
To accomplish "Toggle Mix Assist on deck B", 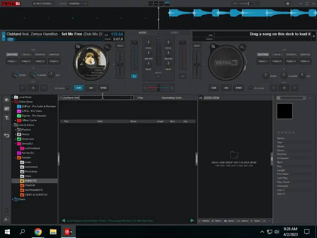I will point(250,88).
